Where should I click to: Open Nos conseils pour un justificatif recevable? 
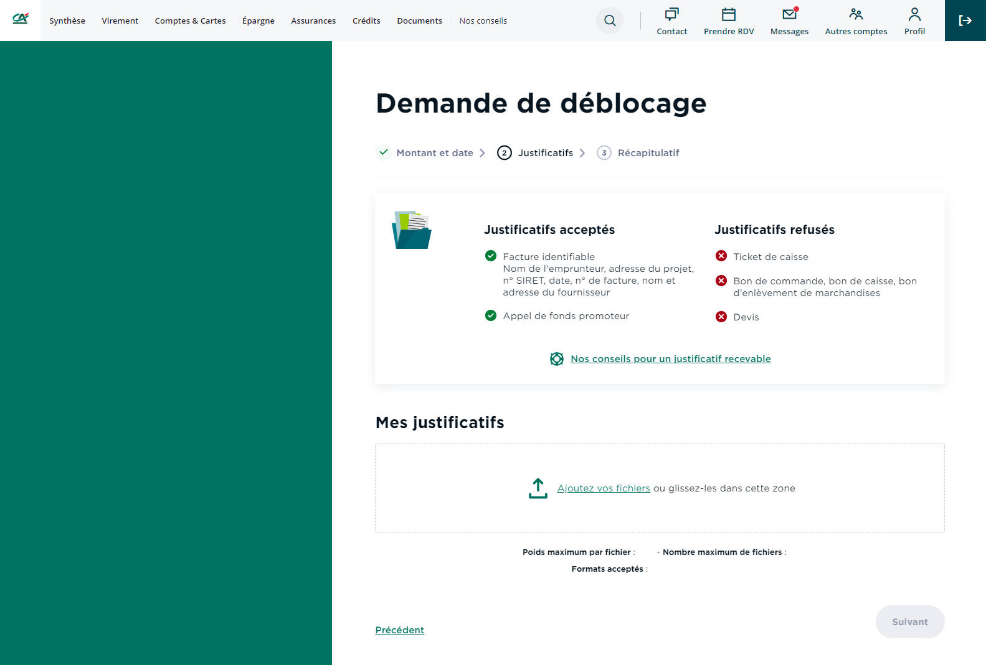(x=670, y=359)
